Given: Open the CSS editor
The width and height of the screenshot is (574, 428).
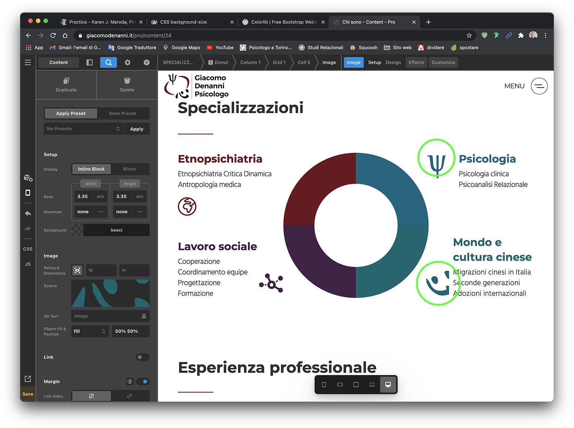Looking at the screenshot, I should click(x=28, y=249).
